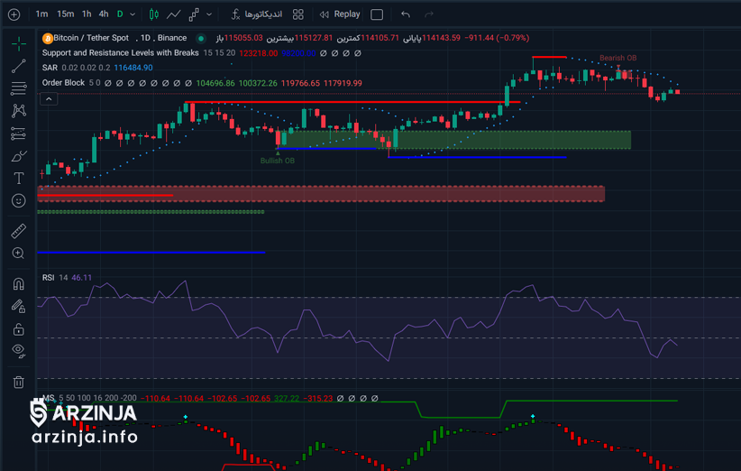The width and height of the screenshot is (741, 471).
Task: Toggle lock all drawing tools
Action: [19, 328]
